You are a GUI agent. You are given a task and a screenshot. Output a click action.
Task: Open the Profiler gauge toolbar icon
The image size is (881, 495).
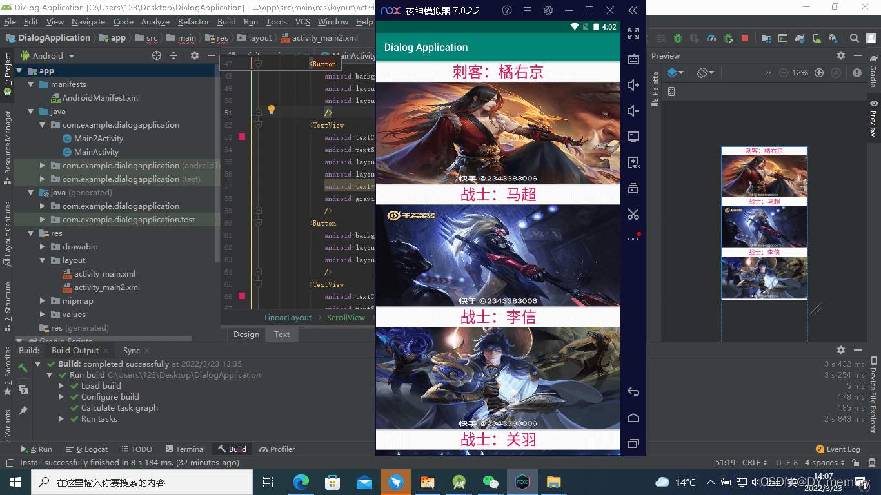pos(711,38)
